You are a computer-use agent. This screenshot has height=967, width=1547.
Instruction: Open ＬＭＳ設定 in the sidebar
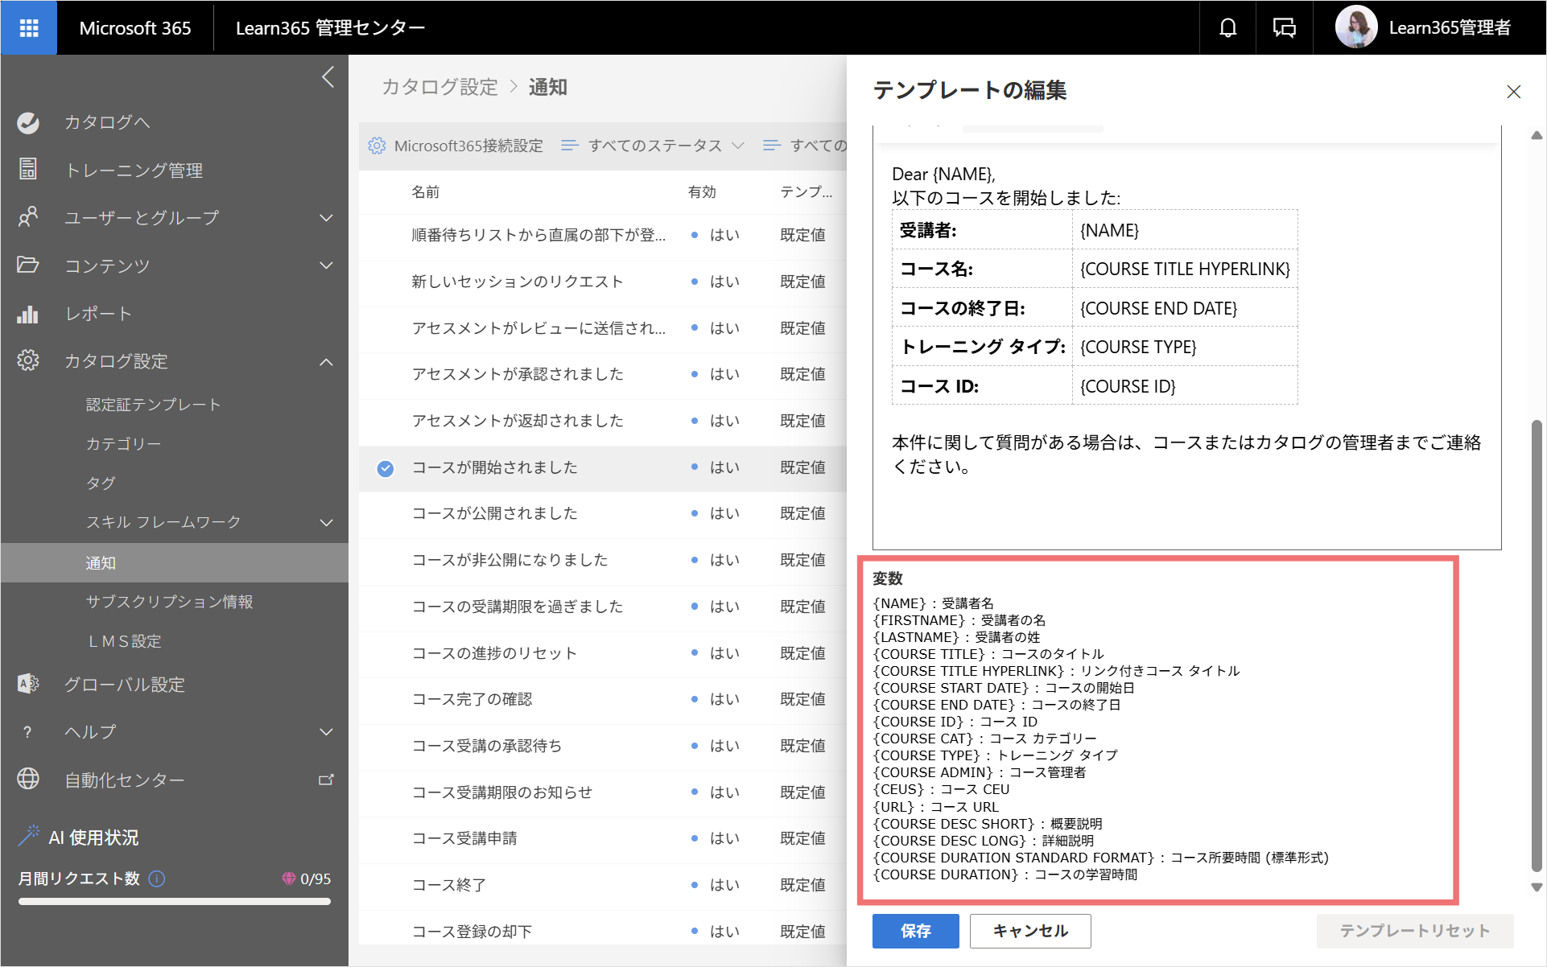pyautogui.click(x=125, y=641)
